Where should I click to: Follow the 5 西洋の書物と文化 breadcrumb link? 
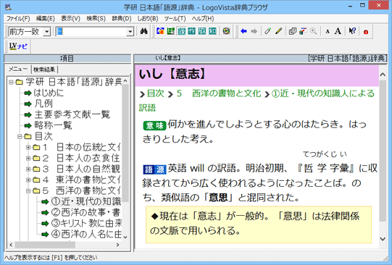[x=219, y=93]
